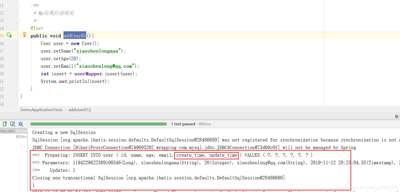Click the 'Closing non transactional SqlSession' line
Screen dimensions: 400x192
pyautogui.click(x=159, y=178)
